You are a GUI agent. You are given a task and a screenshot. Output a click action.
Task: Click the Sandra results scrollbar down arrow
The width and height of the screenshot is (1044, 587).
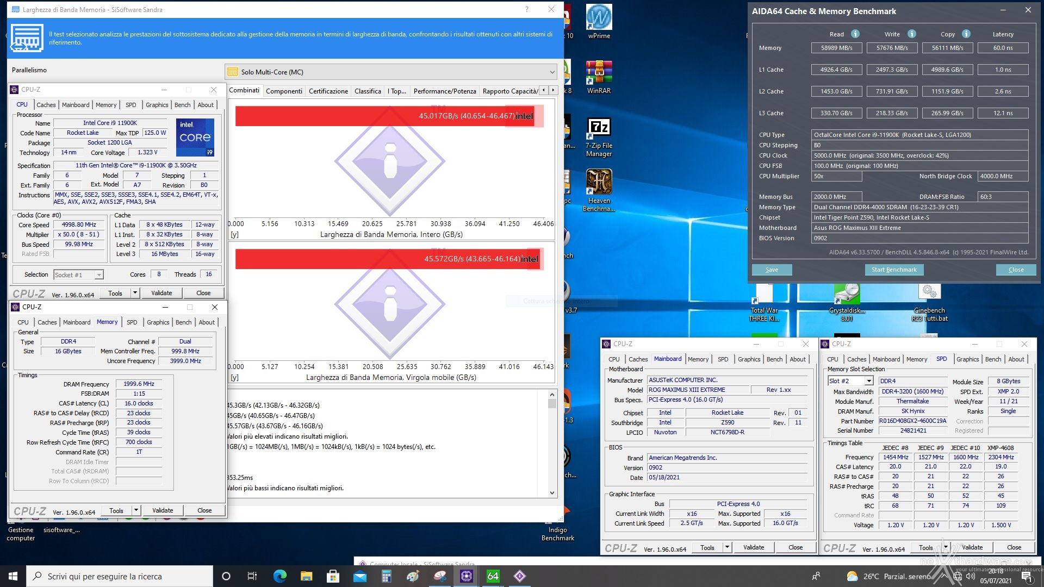coord(552,493)
